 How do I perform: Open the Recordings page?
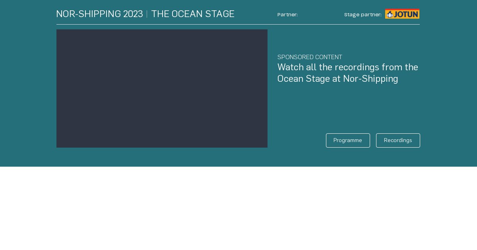click(397, 140)
